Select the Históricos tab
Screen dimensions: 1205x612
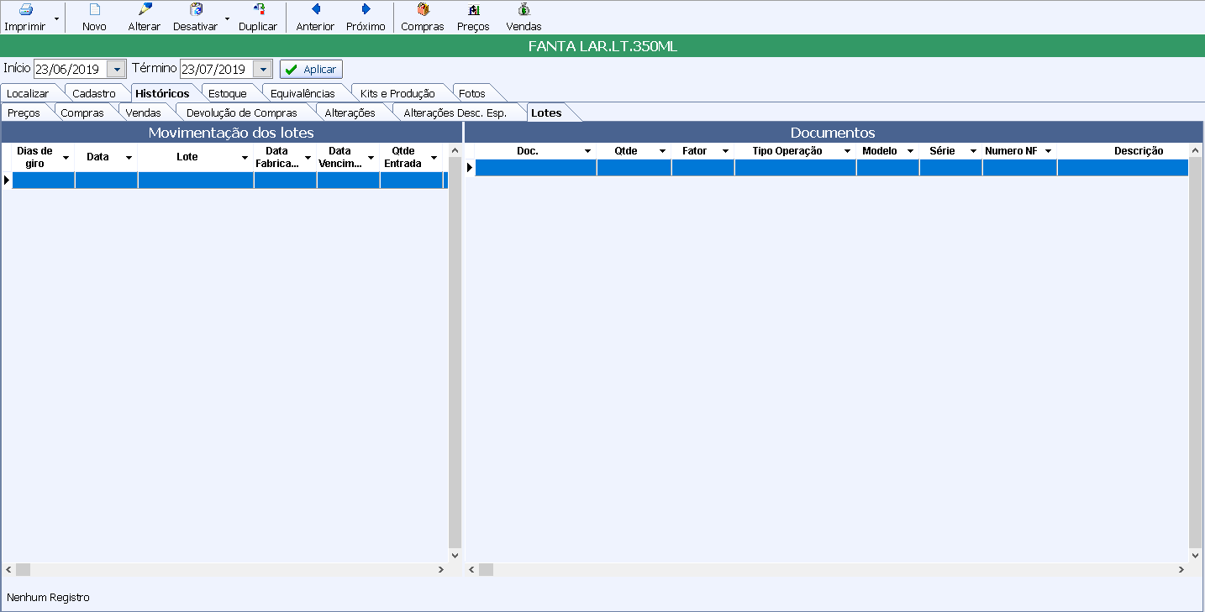click(x=162, y=93)
